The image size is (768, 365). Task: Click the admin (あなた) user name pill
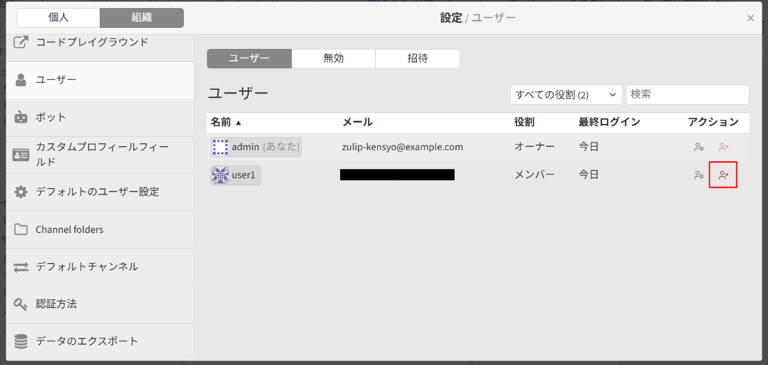click(256, 147)
